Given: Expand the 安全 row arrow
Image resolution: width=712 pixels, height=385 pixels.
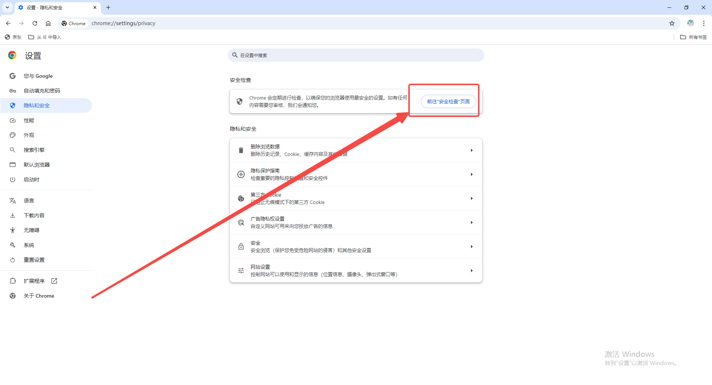Looking at the screenshot, I should tap(472, 247).
